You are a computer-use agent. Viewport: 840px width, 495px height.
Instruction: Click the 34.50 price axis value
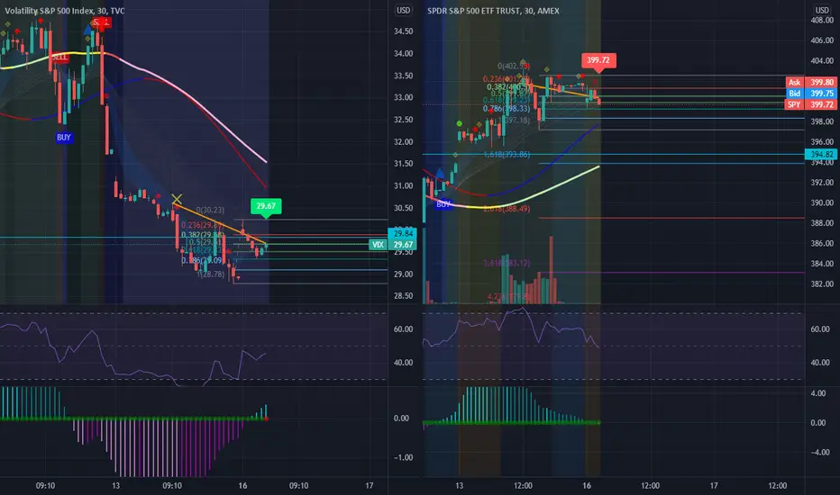pyautogui.click(x=403, y=31)
